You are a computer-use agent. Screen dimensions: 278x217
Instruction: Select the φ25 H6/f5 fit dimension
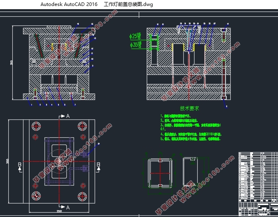pos(136,36)
